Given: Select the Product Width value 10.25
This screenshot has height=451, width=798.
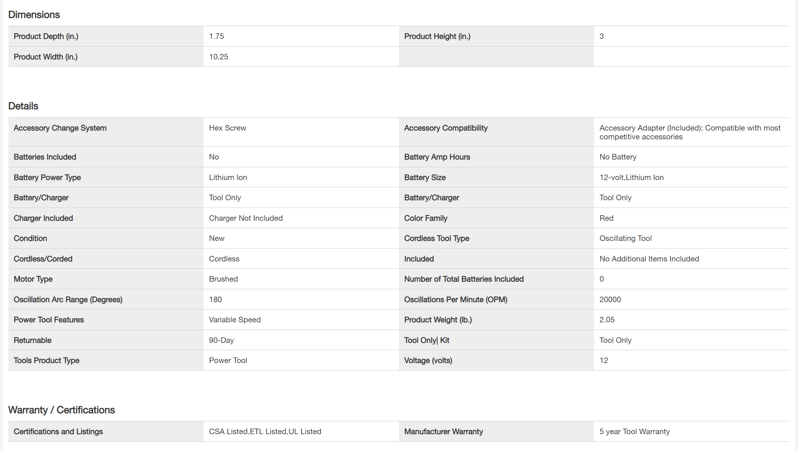Looking at the screenshot, I should tap(219, 57).
